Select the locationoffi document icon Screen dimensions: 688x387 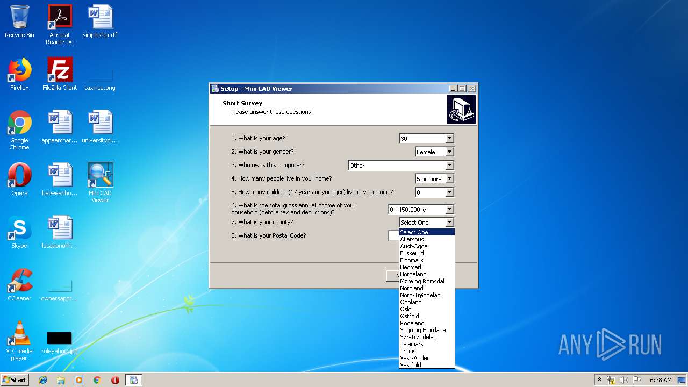coord(60,232)
